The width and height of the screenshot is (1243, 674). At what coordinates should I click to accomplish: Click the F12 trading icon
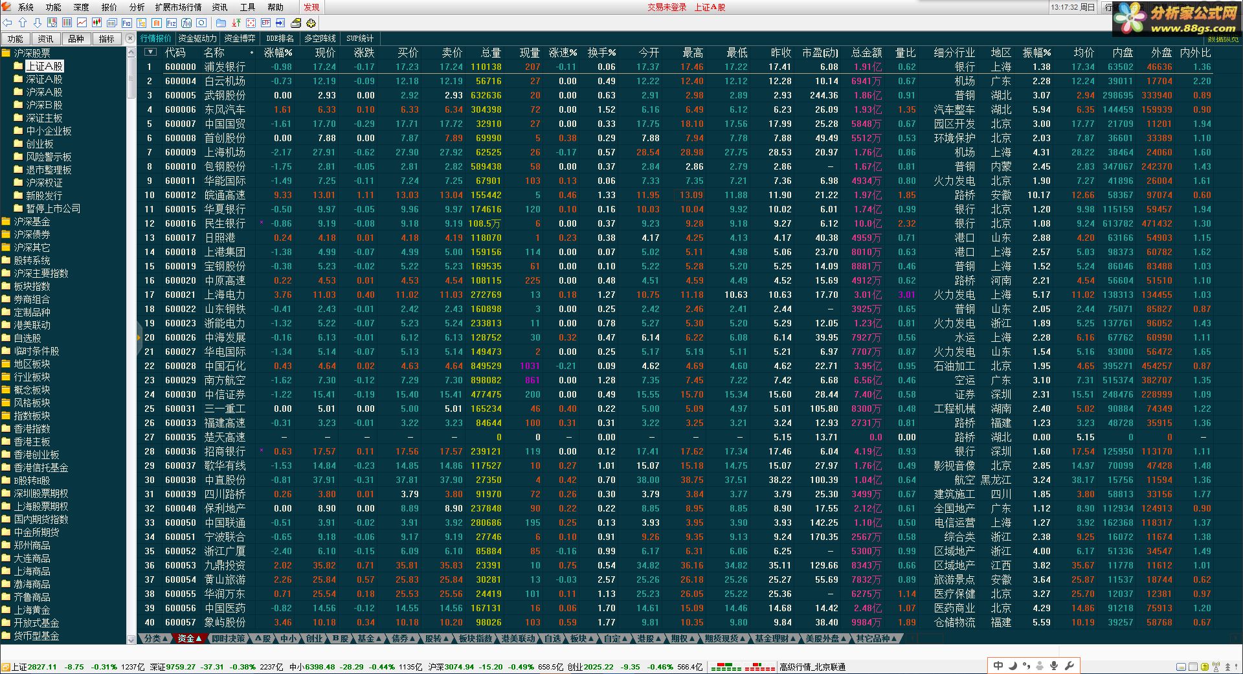pos(172,23)
